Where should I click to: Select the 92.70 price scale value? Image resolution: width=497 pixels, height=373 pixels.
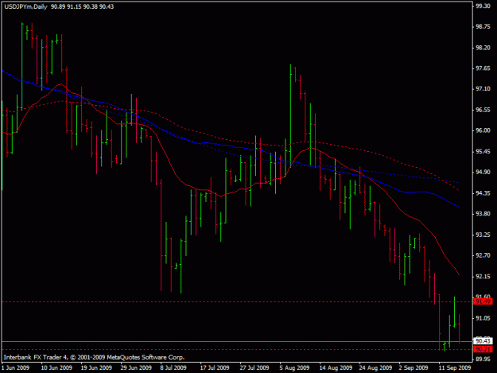pyautogui.click(x=483, y=254)
